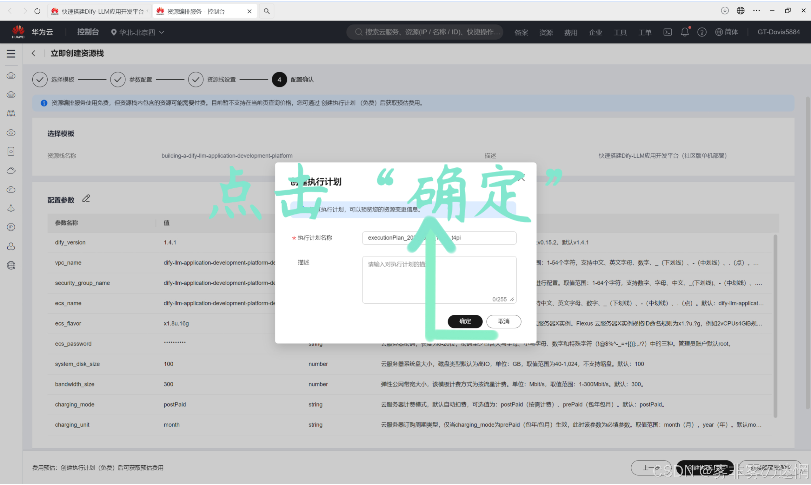The width and height of the screenshot is (811, 485).
Task: Open browser downloads icon
Action: coord(724,10)
